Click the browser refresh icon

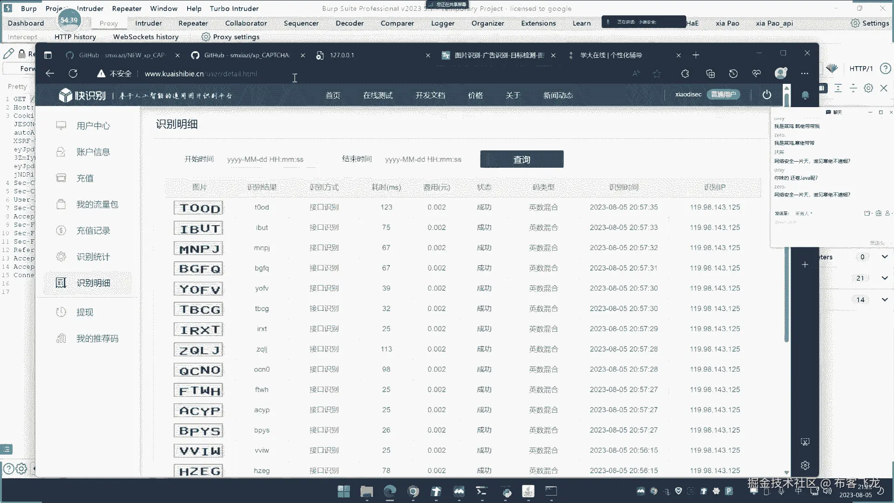tap(73, 74)
